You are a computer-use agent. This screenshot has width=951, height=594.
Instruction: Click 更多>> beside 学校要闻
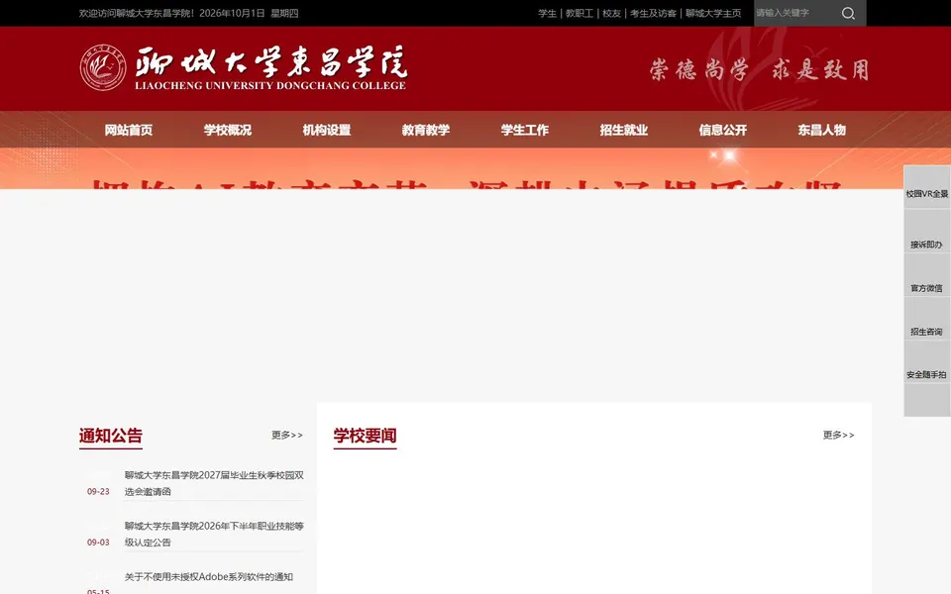click(838, 436)
